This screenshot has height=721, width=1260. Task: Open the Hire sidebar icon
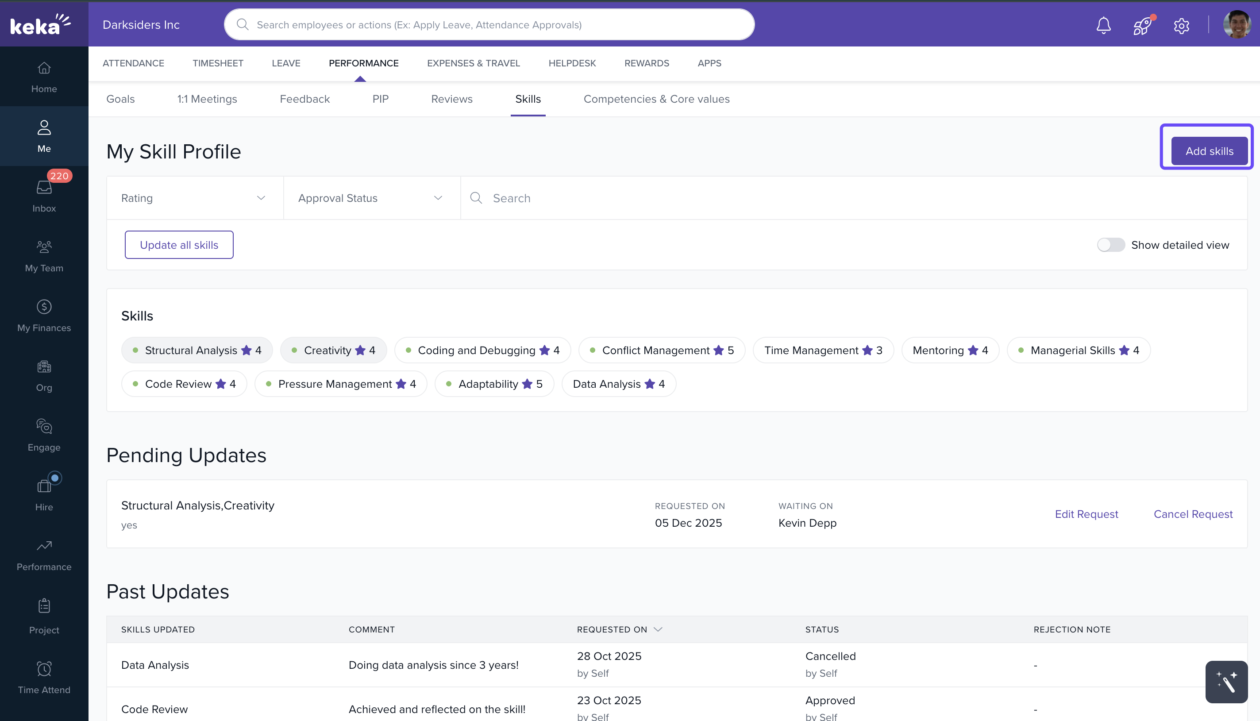coord(44,494)
